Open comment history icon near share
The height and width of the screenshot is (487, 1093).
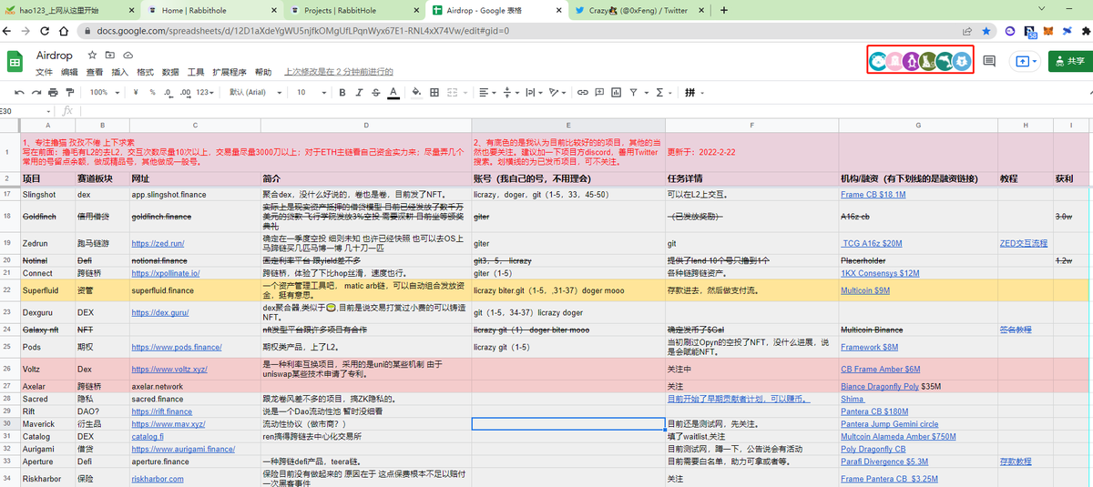pyautogui.click(x=989, y=61)
